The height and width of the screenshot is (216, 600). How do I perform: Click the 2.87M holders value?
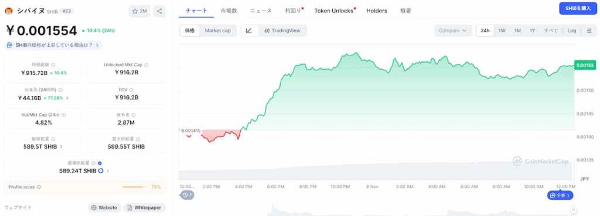[127, 122]
